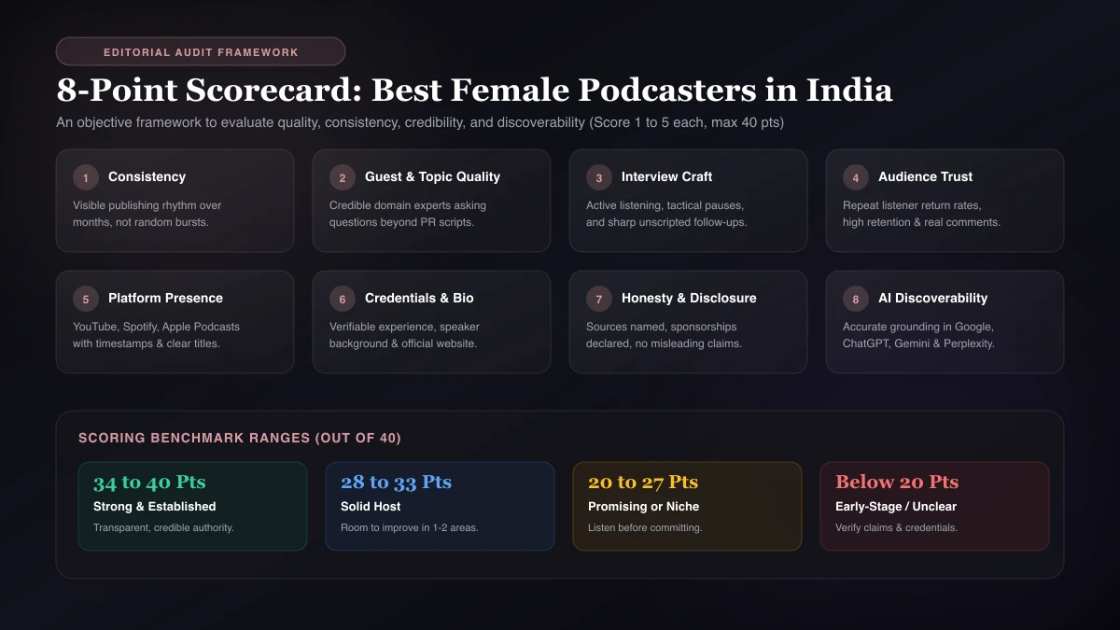Click the green '34 to 40 Pts' score
Viewport: 1120px width, 630px height.
(149, 483)
